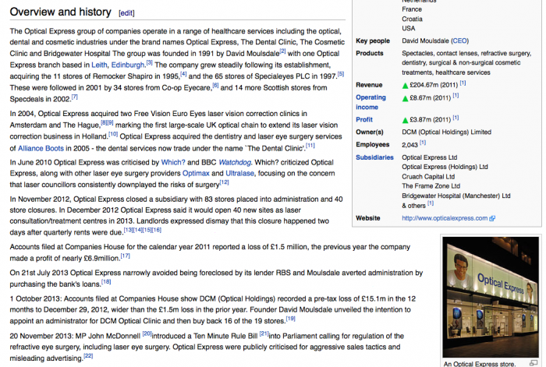Open reference [14] after quarterly rents were due
The height and width of the screenshot is (367, 546).
[x=138, y=230]
